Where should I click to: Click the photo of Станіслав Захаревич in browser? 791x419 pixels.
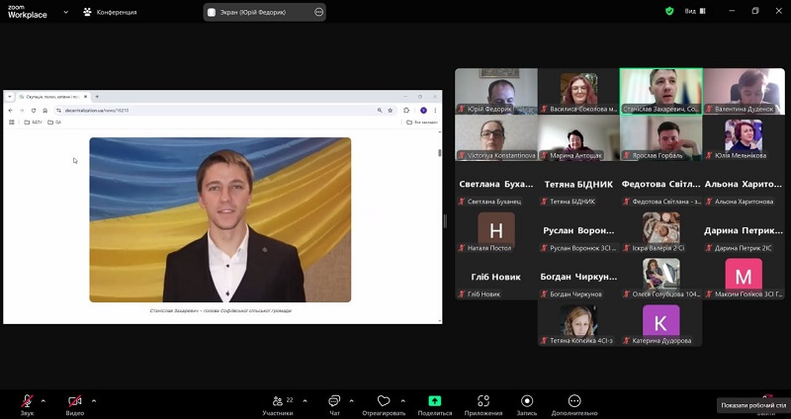pyautogui.click(x=220, y=219)
